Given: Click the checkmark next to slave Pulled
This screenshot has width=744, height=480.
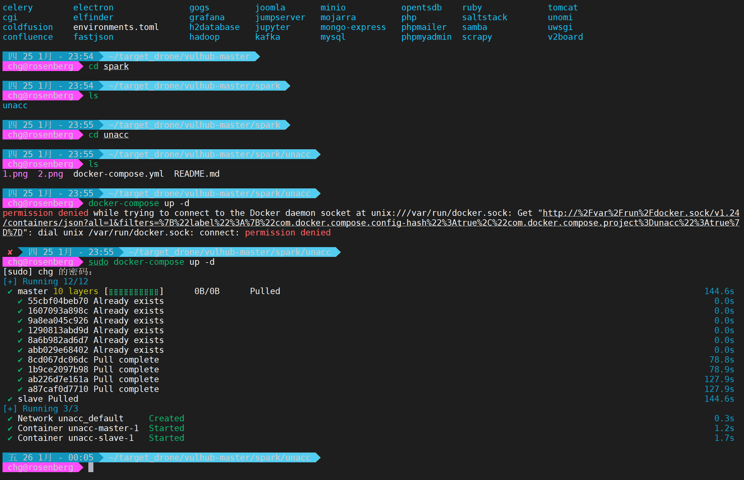Looking at the screenshot, I should (10, 399).
